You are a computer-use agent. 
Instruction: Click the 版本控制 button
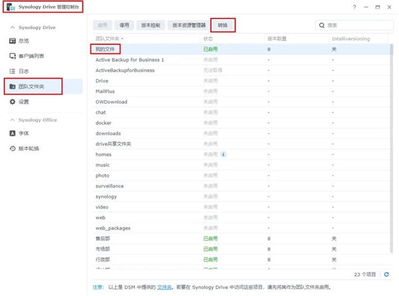[x=151, y=25]
